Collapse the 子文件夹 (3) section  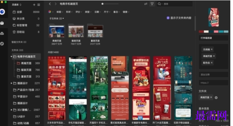pyautogui.click(x=56, y=19)
